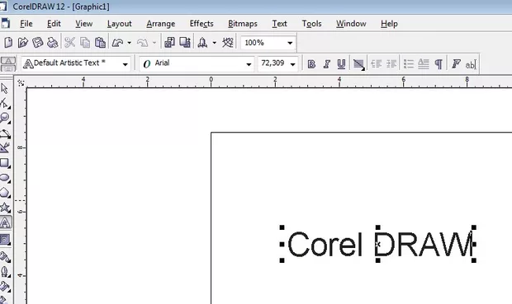Save the document with the Save icon
Screen dimensions: 512x304
pyautogui.click(x=37, y=42)
